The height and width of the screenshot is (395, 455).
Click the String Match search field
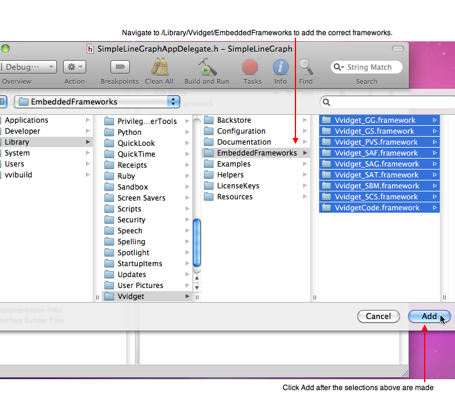pyautogui.click(x=366, y=67)
